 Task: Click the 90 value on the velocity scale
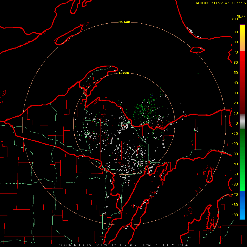236,32
